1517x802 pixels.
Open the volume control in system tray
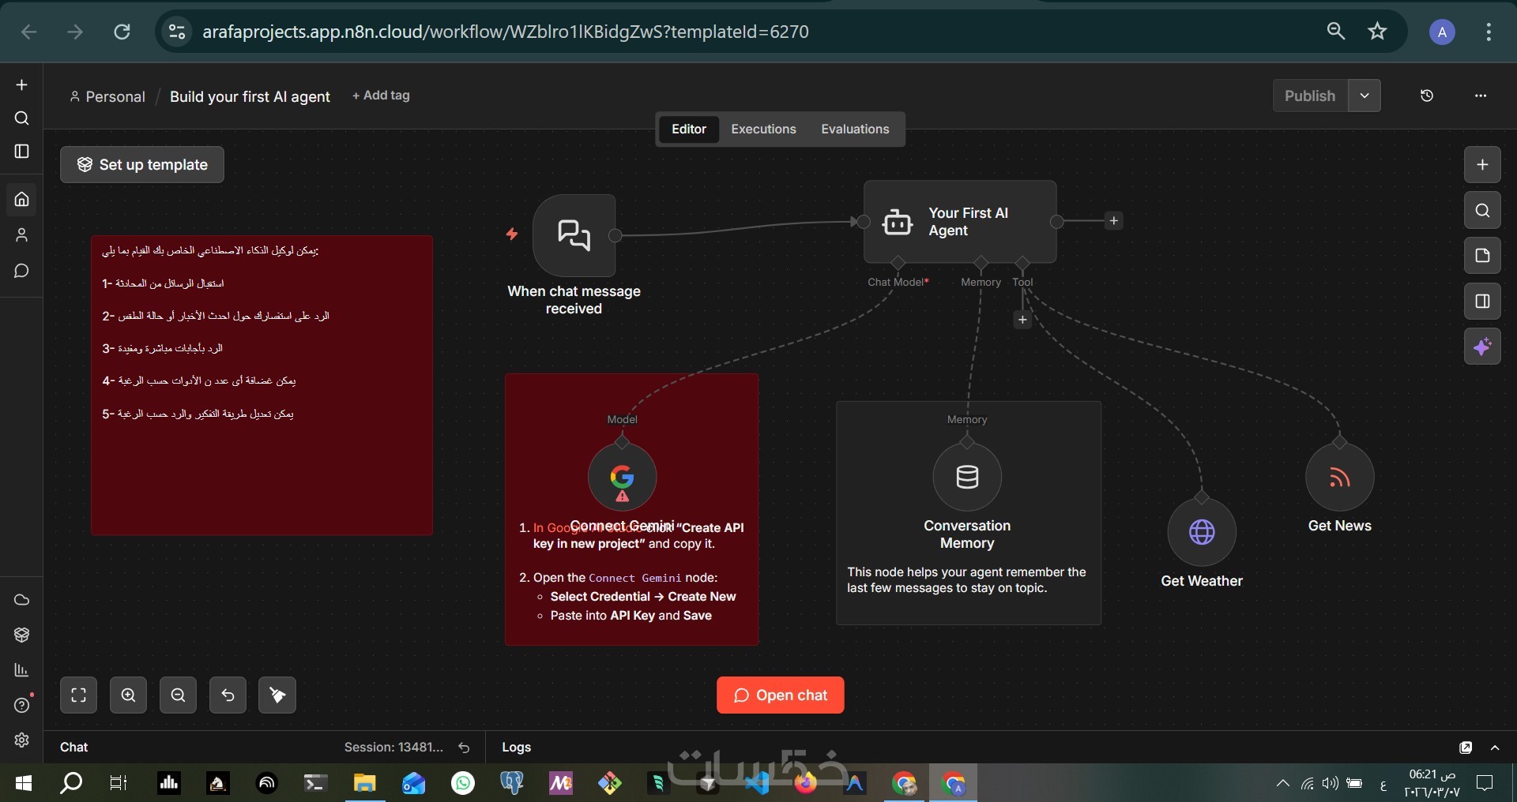tap(1331, 783)
